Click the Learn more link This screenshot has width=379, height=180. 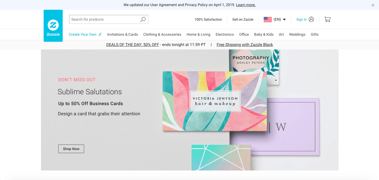click(246, 5)
